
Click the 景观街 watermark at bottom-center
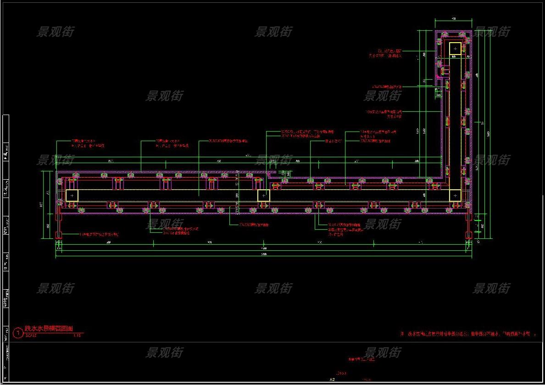pos(273,288)
